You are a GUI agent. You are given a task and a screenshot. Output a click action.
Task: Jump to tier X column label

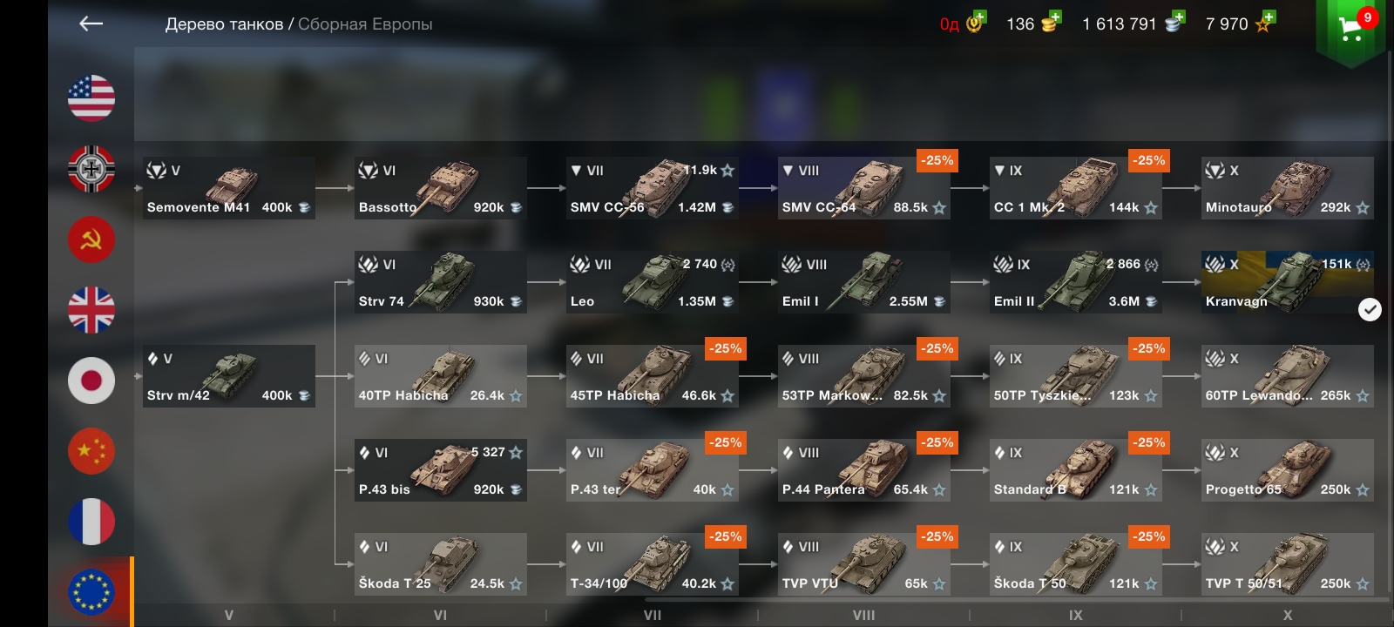(1288, 615)
